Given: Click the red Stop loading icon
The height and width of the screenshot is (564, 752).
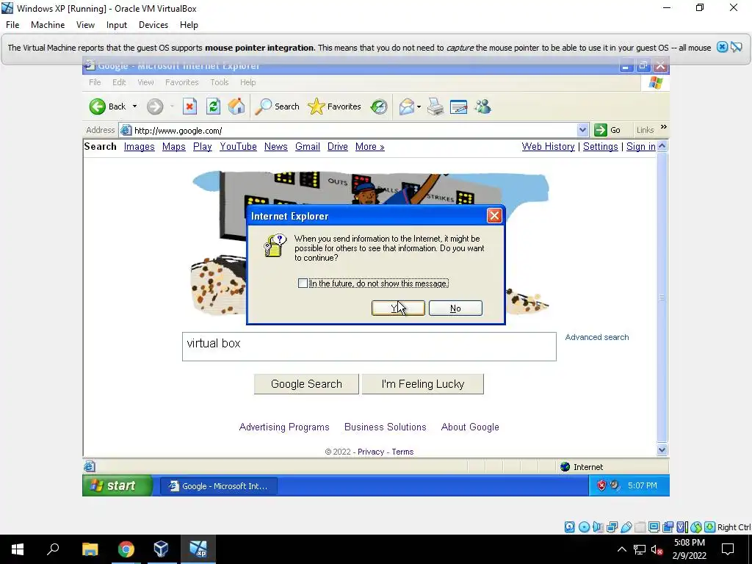Looking at the screenshot, I should point(190,106).
